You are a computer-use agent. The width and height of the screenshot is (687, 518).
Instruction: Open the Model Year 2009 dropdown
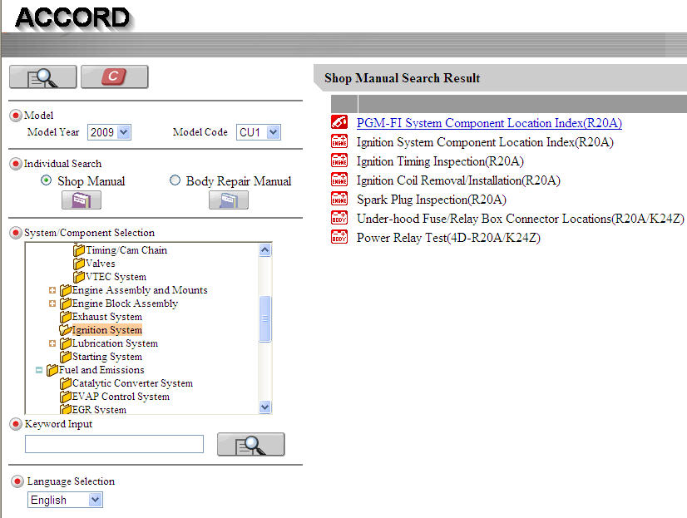pos(109,132)
